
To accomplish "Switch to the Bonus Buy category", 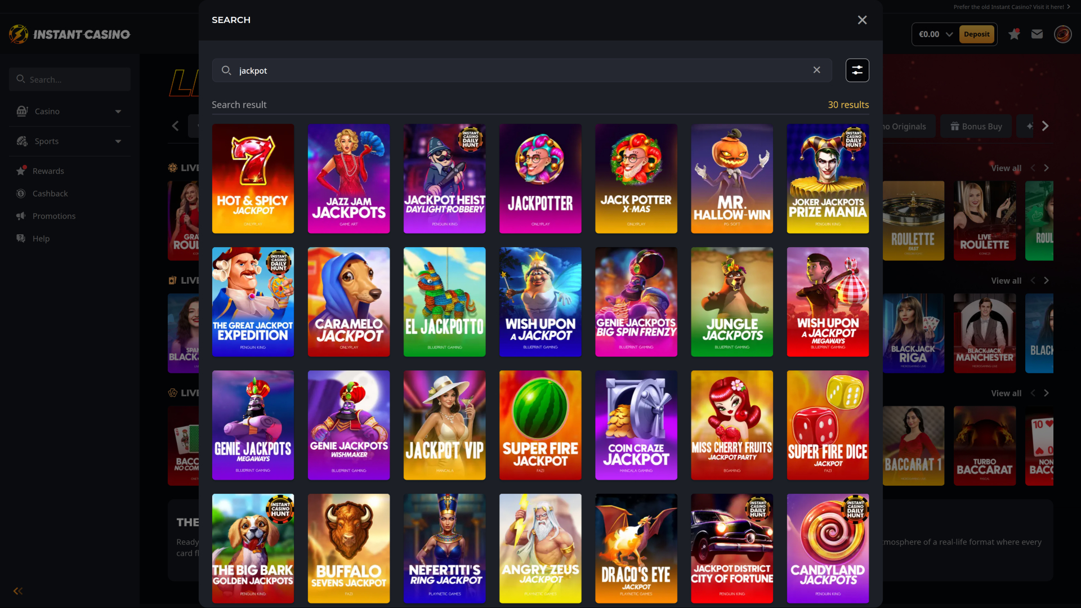I will (x=976, y=126).
